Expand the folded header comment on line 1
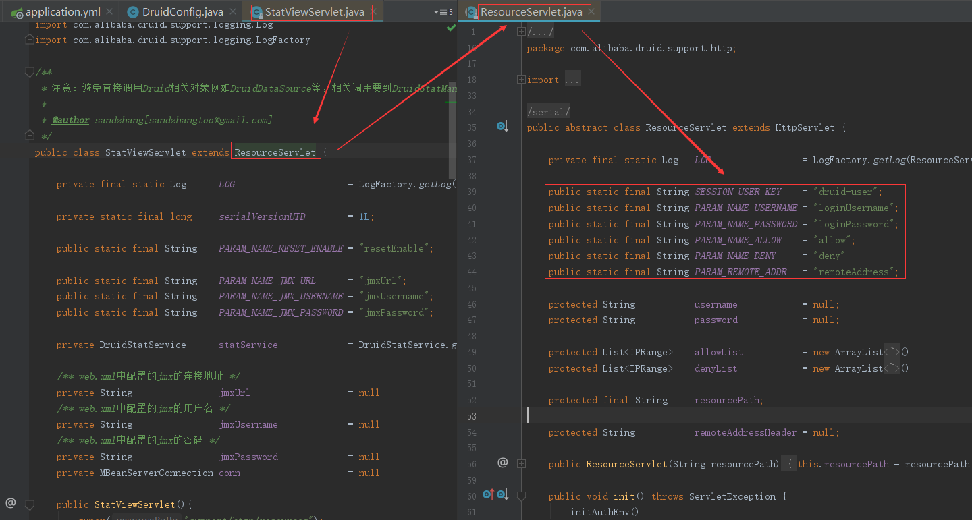This screenshot has height=520, width=972. 521,31
